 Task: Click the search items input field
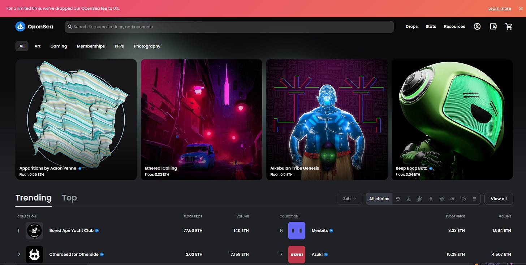point(229,27)
